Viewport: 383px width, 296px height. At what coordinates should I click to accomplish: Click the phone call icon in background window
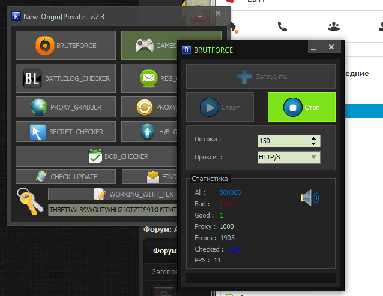(282, 26)
